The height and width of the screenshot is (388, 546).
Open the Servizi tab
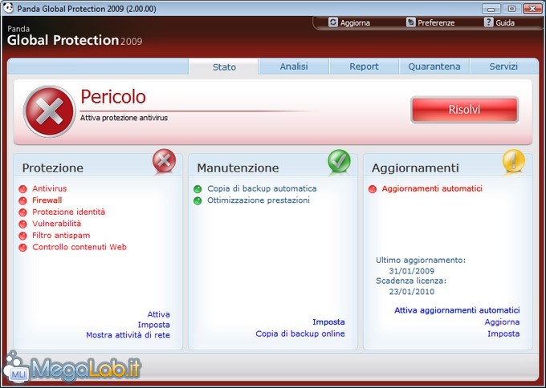click(503, 66)
